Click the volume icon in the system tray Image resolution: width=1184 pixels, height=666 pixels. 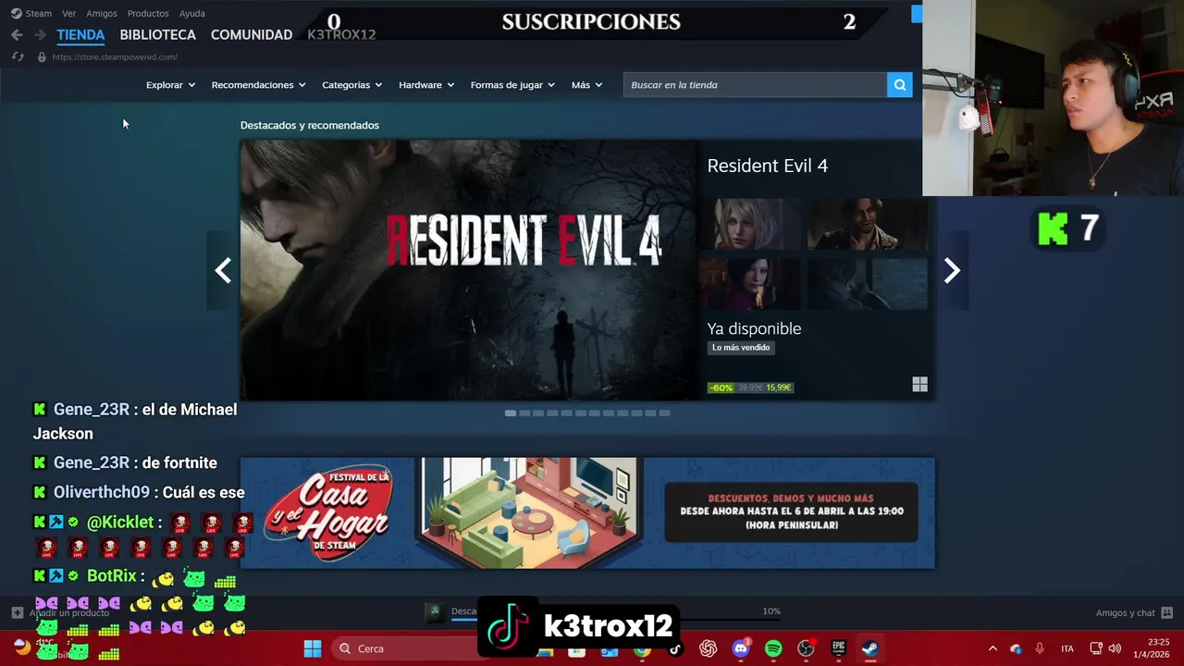point(1115,649)
